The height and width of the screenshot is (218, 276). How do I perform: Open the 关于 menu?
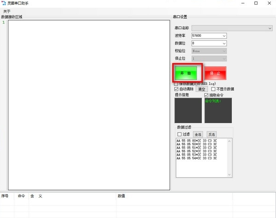6,12
